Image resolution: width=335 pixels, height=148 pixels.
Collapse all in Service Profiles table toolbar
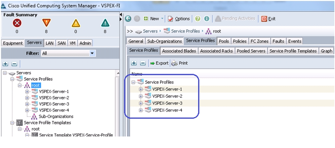click(x=143, y=63)
